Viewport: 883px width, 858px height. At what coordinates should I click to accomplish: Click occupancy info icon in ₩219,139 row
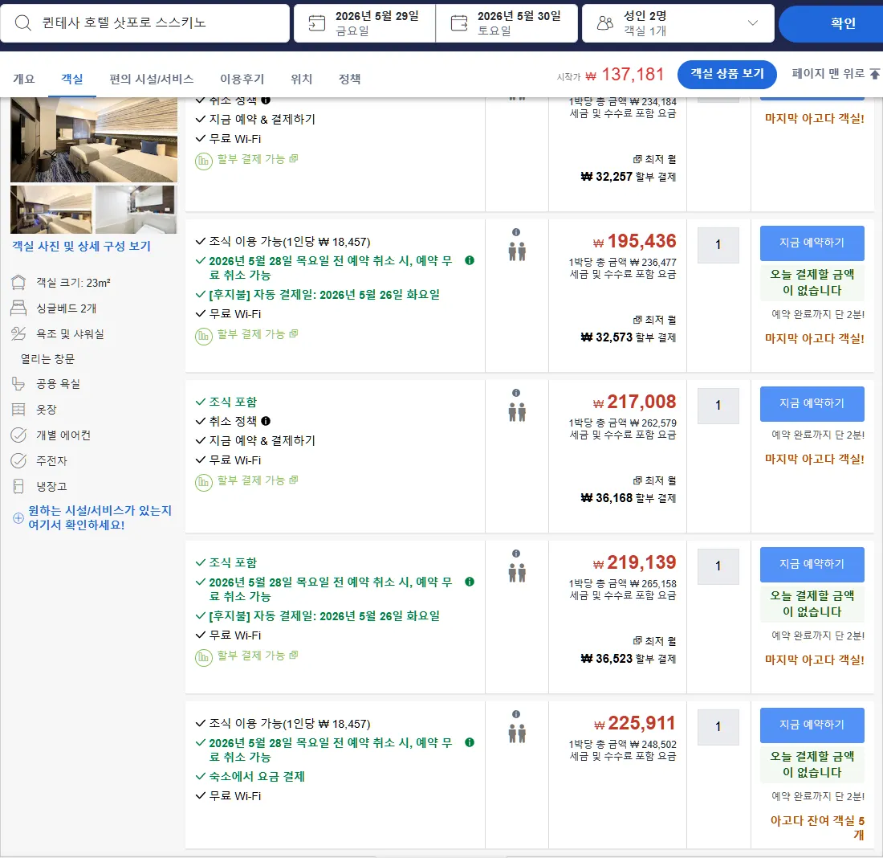click(516, 554)
